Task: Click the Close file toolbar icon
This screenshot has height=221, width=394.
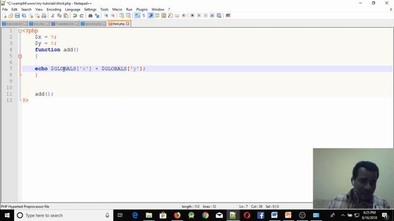Action: 31,16
